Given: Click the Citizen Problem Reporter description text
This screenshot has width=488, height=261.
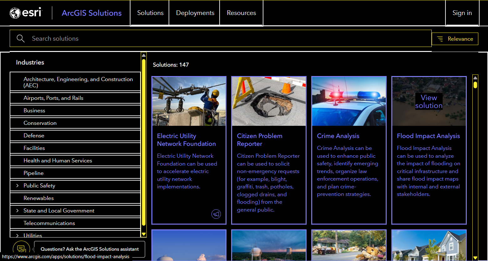Looking at the screenshot, I should tap(268, 183).
